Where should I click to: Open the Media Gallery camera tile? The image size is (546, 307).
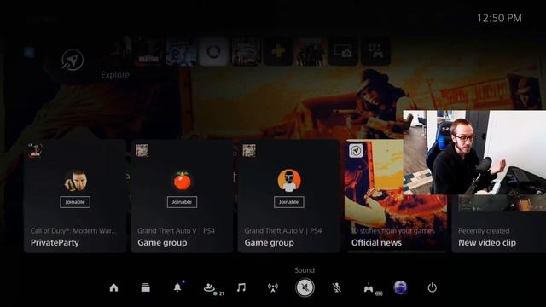343,51
